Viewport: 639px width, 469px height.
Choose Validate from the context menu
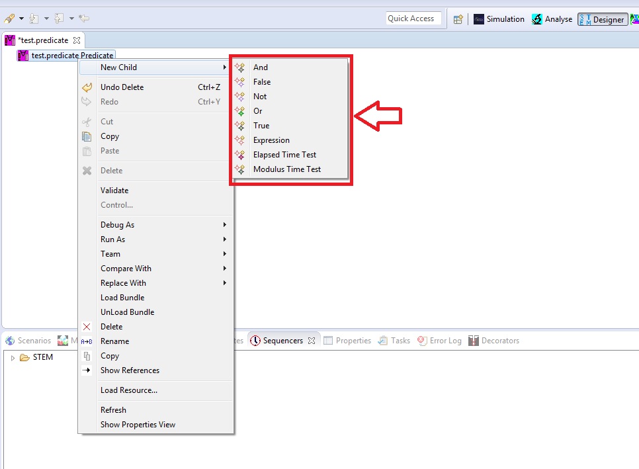point(156,191)
